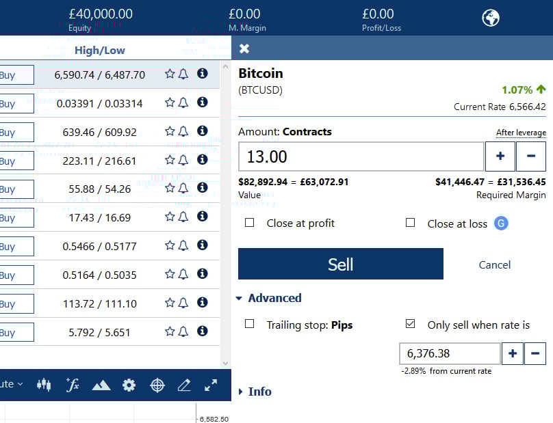This screenshot has height=423, width=553.
Task: Favorite the 223.11 / 216.61 row star
Action: coord(170,160)
